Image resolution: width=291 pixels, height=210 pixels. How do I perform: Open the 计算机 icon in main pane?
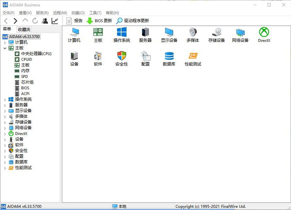(x=74, y=35)
